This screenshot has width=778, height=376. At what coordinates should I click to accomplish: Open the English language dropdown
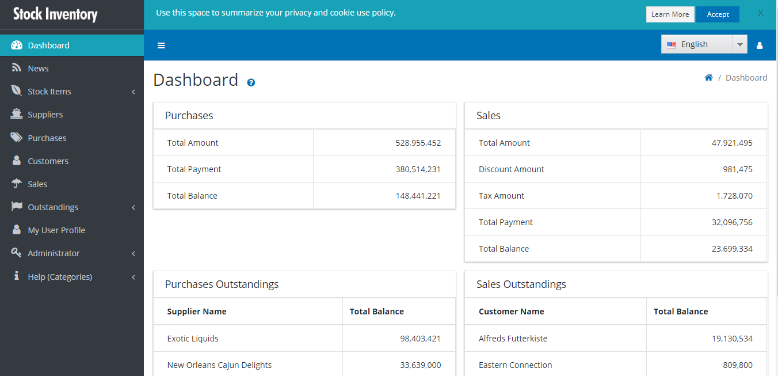click(740, 44)
